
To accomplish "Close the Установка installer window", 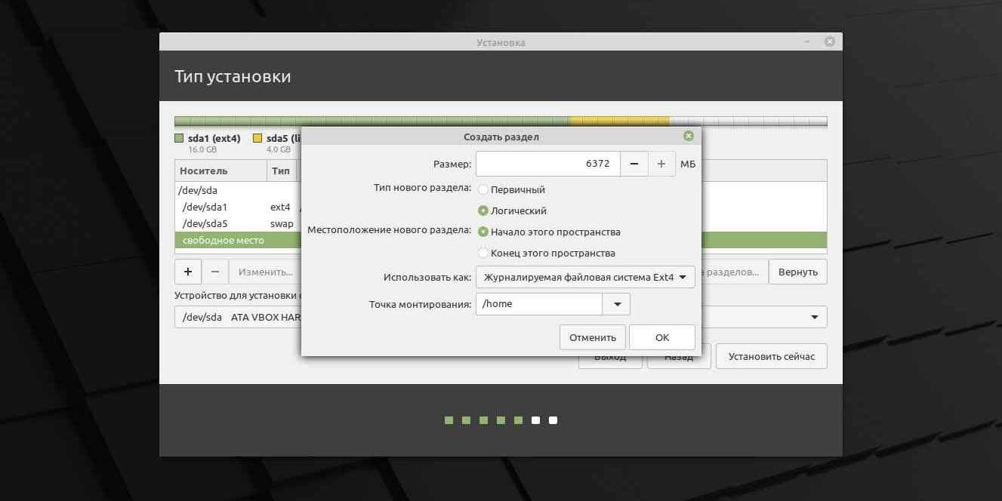I will coord(829,42).
